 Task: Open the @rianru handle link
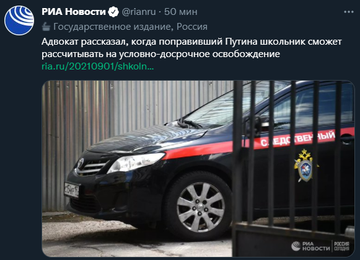pos(139,12)
